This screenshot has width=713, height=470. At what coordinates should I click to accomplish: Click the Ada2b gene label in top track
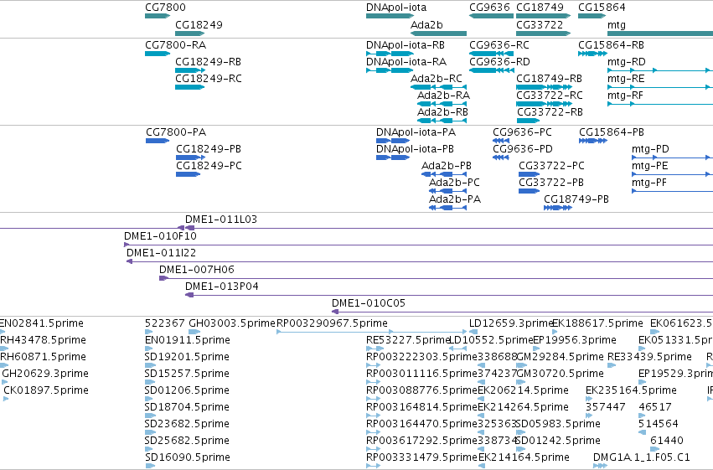pyautogui.click(x=426, y=25)
